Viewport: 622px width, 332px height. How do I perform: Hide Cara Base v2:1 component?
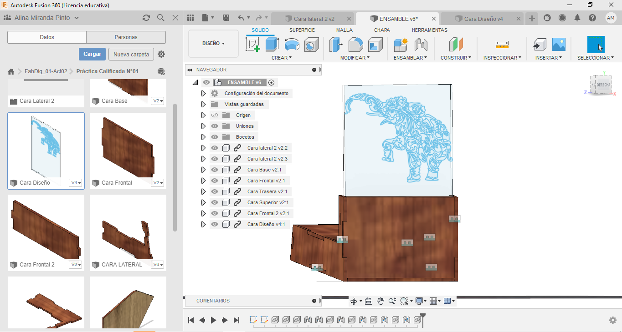215,170
